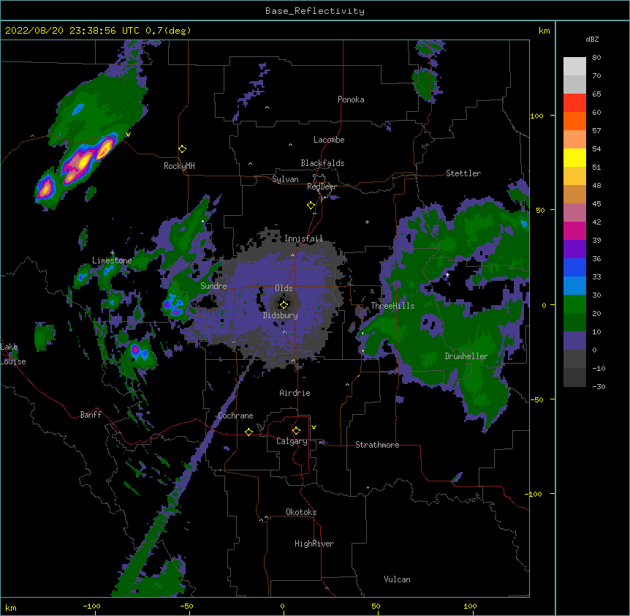This screenshot has width=630, height=616.
Task: Click the km unit label at top right
Action: tap(544, 31)
